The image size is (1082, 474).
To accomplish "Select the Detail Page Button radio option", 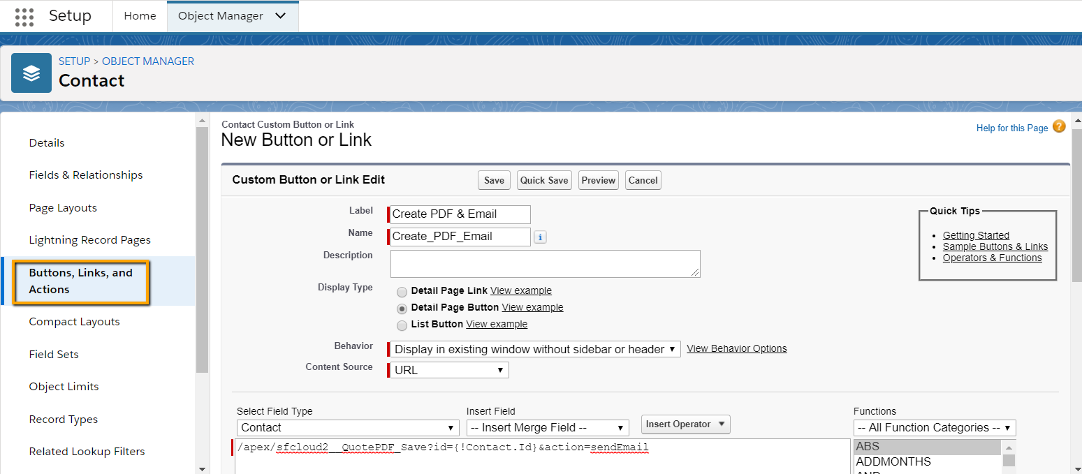I will tap(402, 308).
